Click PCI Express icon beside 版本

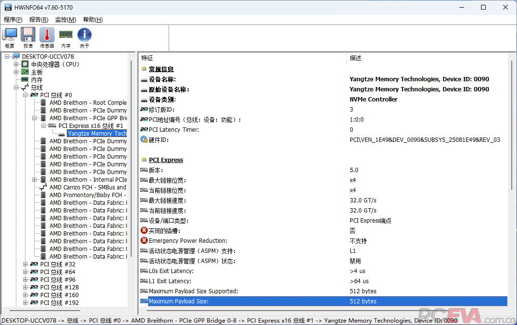(144, 170)
